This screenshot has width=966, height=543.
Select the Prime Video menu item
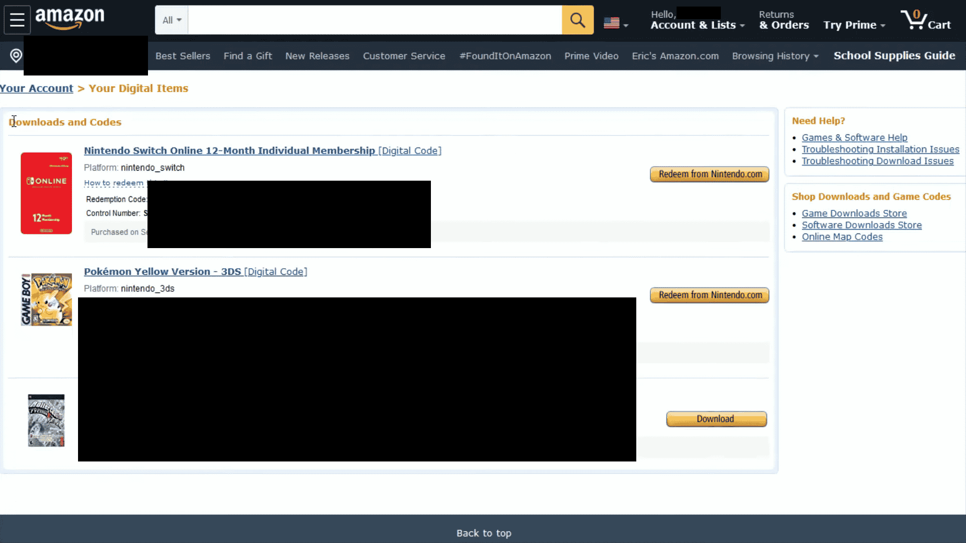coord(591,56)
